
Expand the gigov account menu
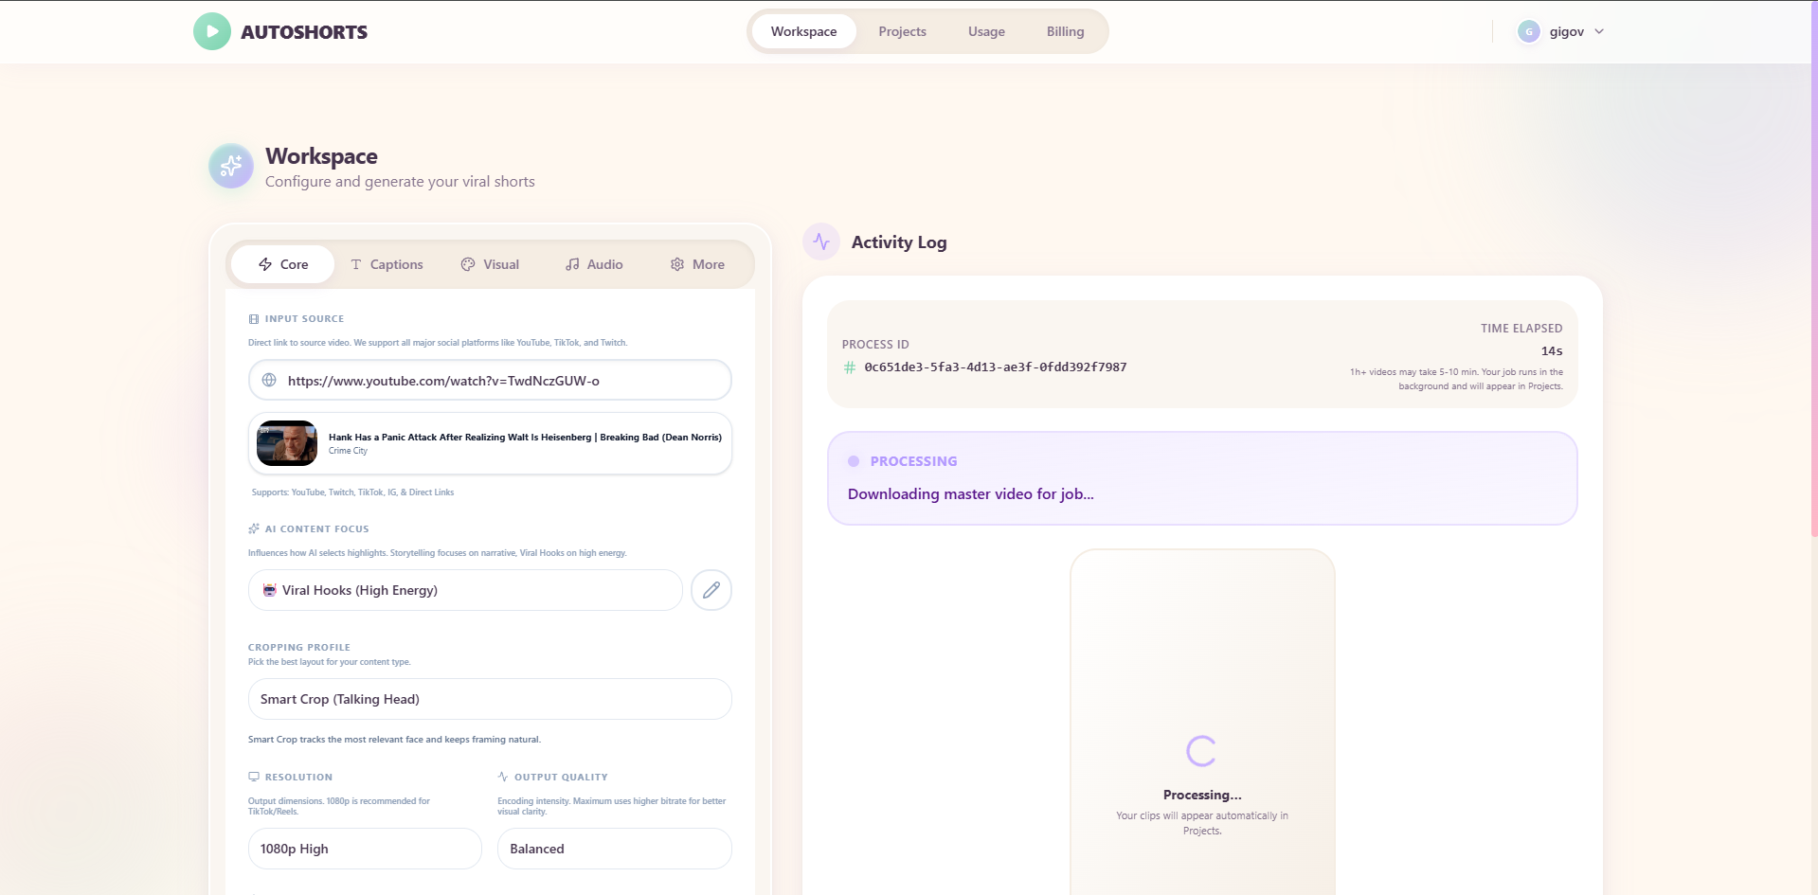tap(1560, 31)
